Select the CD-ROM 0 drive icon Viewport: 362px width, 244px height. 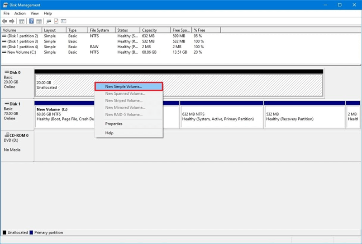click(6, 135)
